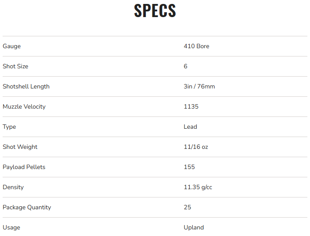Click the SPECS heading
This screenshot has height=236, width=310.
(155, 11)
